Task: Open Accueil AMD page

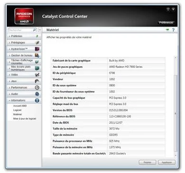Action: (20, 106)
